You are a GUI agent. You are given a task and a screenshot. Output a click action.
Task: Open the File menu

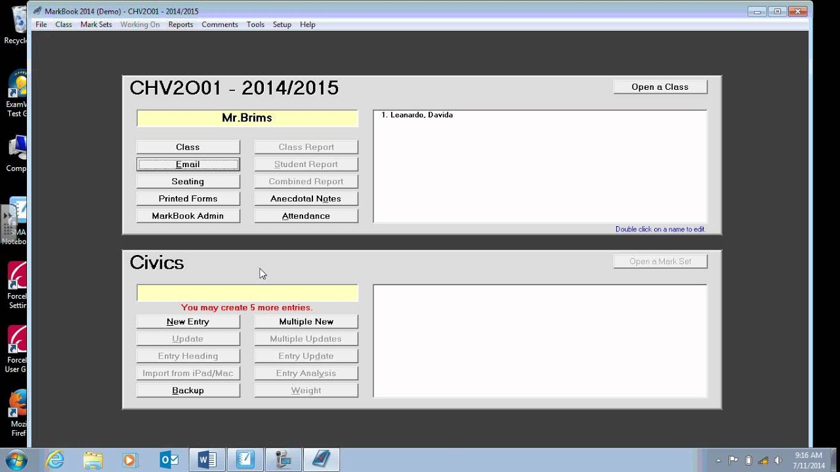41,24
